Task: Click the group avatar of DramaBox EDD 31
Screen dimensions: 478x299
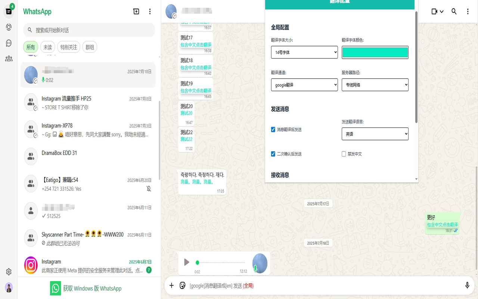Action: tap(31, 156)
